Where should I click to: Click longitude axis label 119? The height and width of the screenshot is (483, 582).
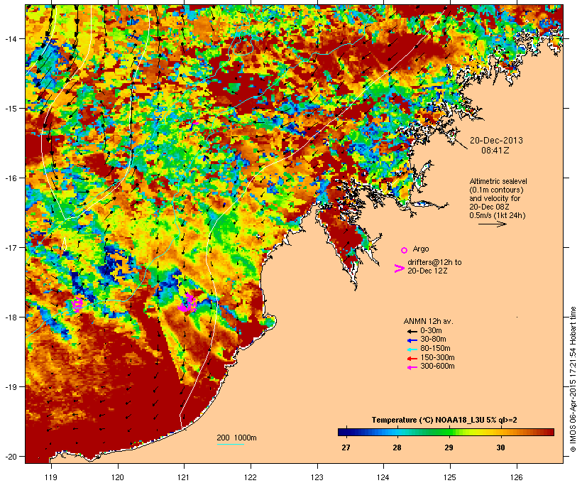click(x=51, y=477)
